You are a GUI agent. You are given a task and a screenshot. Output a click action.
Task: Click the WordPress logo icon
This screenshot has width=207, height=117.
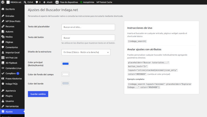click(x=3, y=2)
